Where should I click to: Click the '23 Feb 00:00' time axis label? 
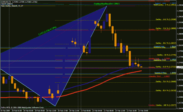[85, 111]
